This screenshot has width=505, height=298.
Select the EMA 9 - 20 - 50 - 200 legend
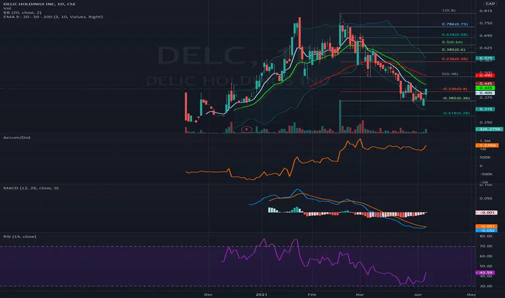click(x=53, y=17)
